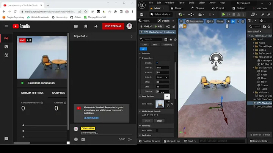273x153 pixels.
Task: Click the Say something chat input
Action: tap(106, 133)
